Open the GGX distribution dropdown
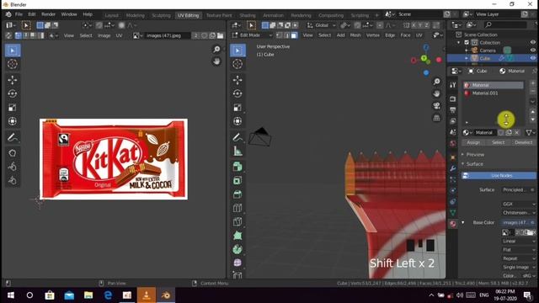 (x=519, y=204)
